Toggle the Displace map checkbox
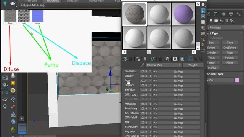244x137 pixels. pos(154,85)
